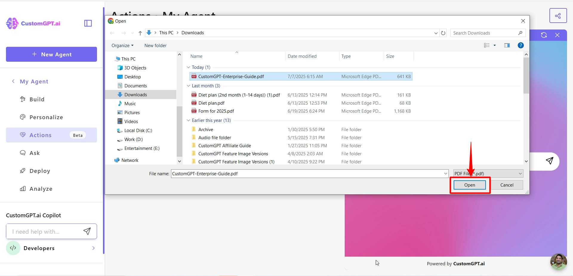Open the File name history dropdown

click(x=446, y=173)
